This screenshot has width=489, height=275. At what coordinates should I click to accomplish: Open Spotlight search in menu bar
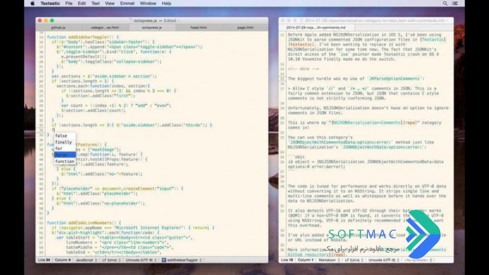point(445,4)
